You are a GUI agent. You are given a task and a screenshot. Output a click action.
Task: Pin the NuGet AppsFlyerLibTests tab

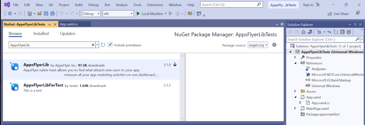[50, 24]
